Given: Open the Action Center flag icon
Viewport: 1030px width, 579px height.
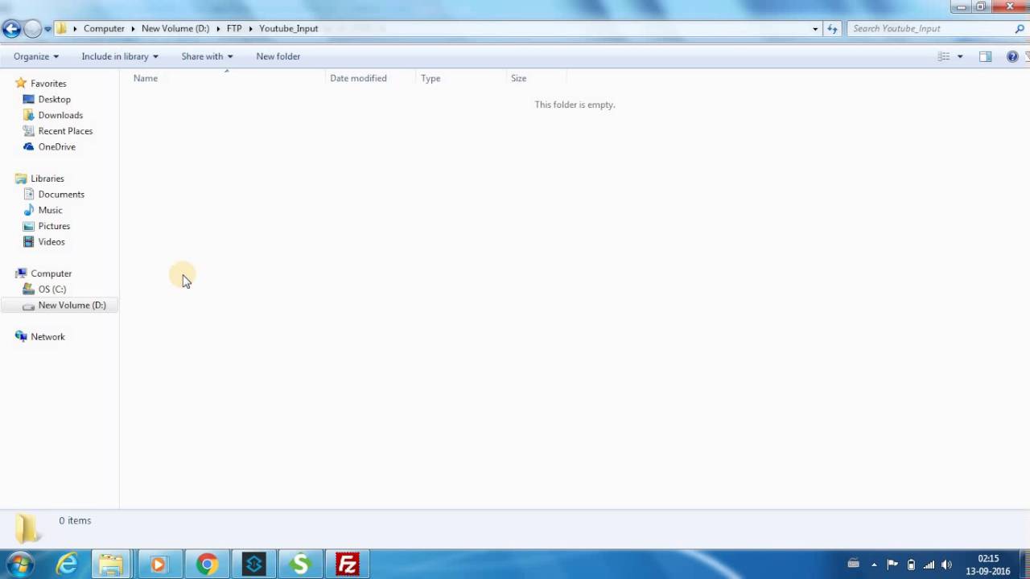Looking at the screenshot, I should pyautogui.click(x=892, y=565).
